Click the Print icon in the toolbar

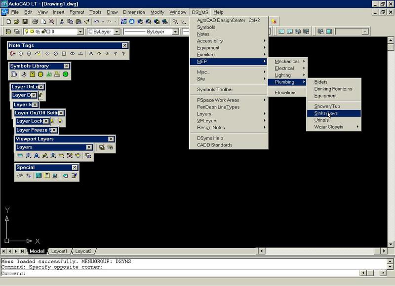pyautogui.click(x=35, y=22)
